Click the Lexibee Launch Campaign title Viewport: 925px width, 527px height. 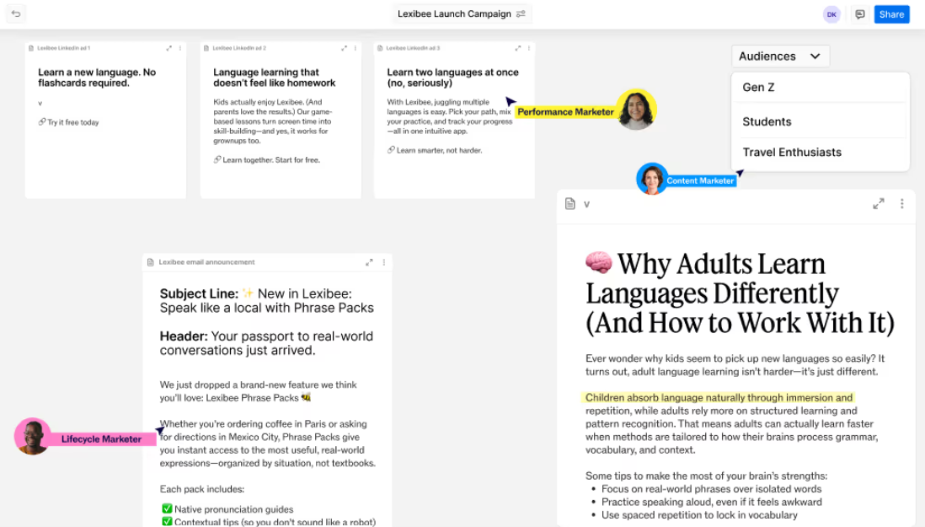point(453,13)
